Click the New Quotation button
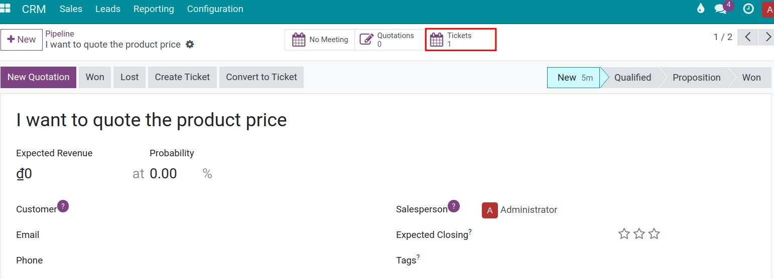 [38, 77]
